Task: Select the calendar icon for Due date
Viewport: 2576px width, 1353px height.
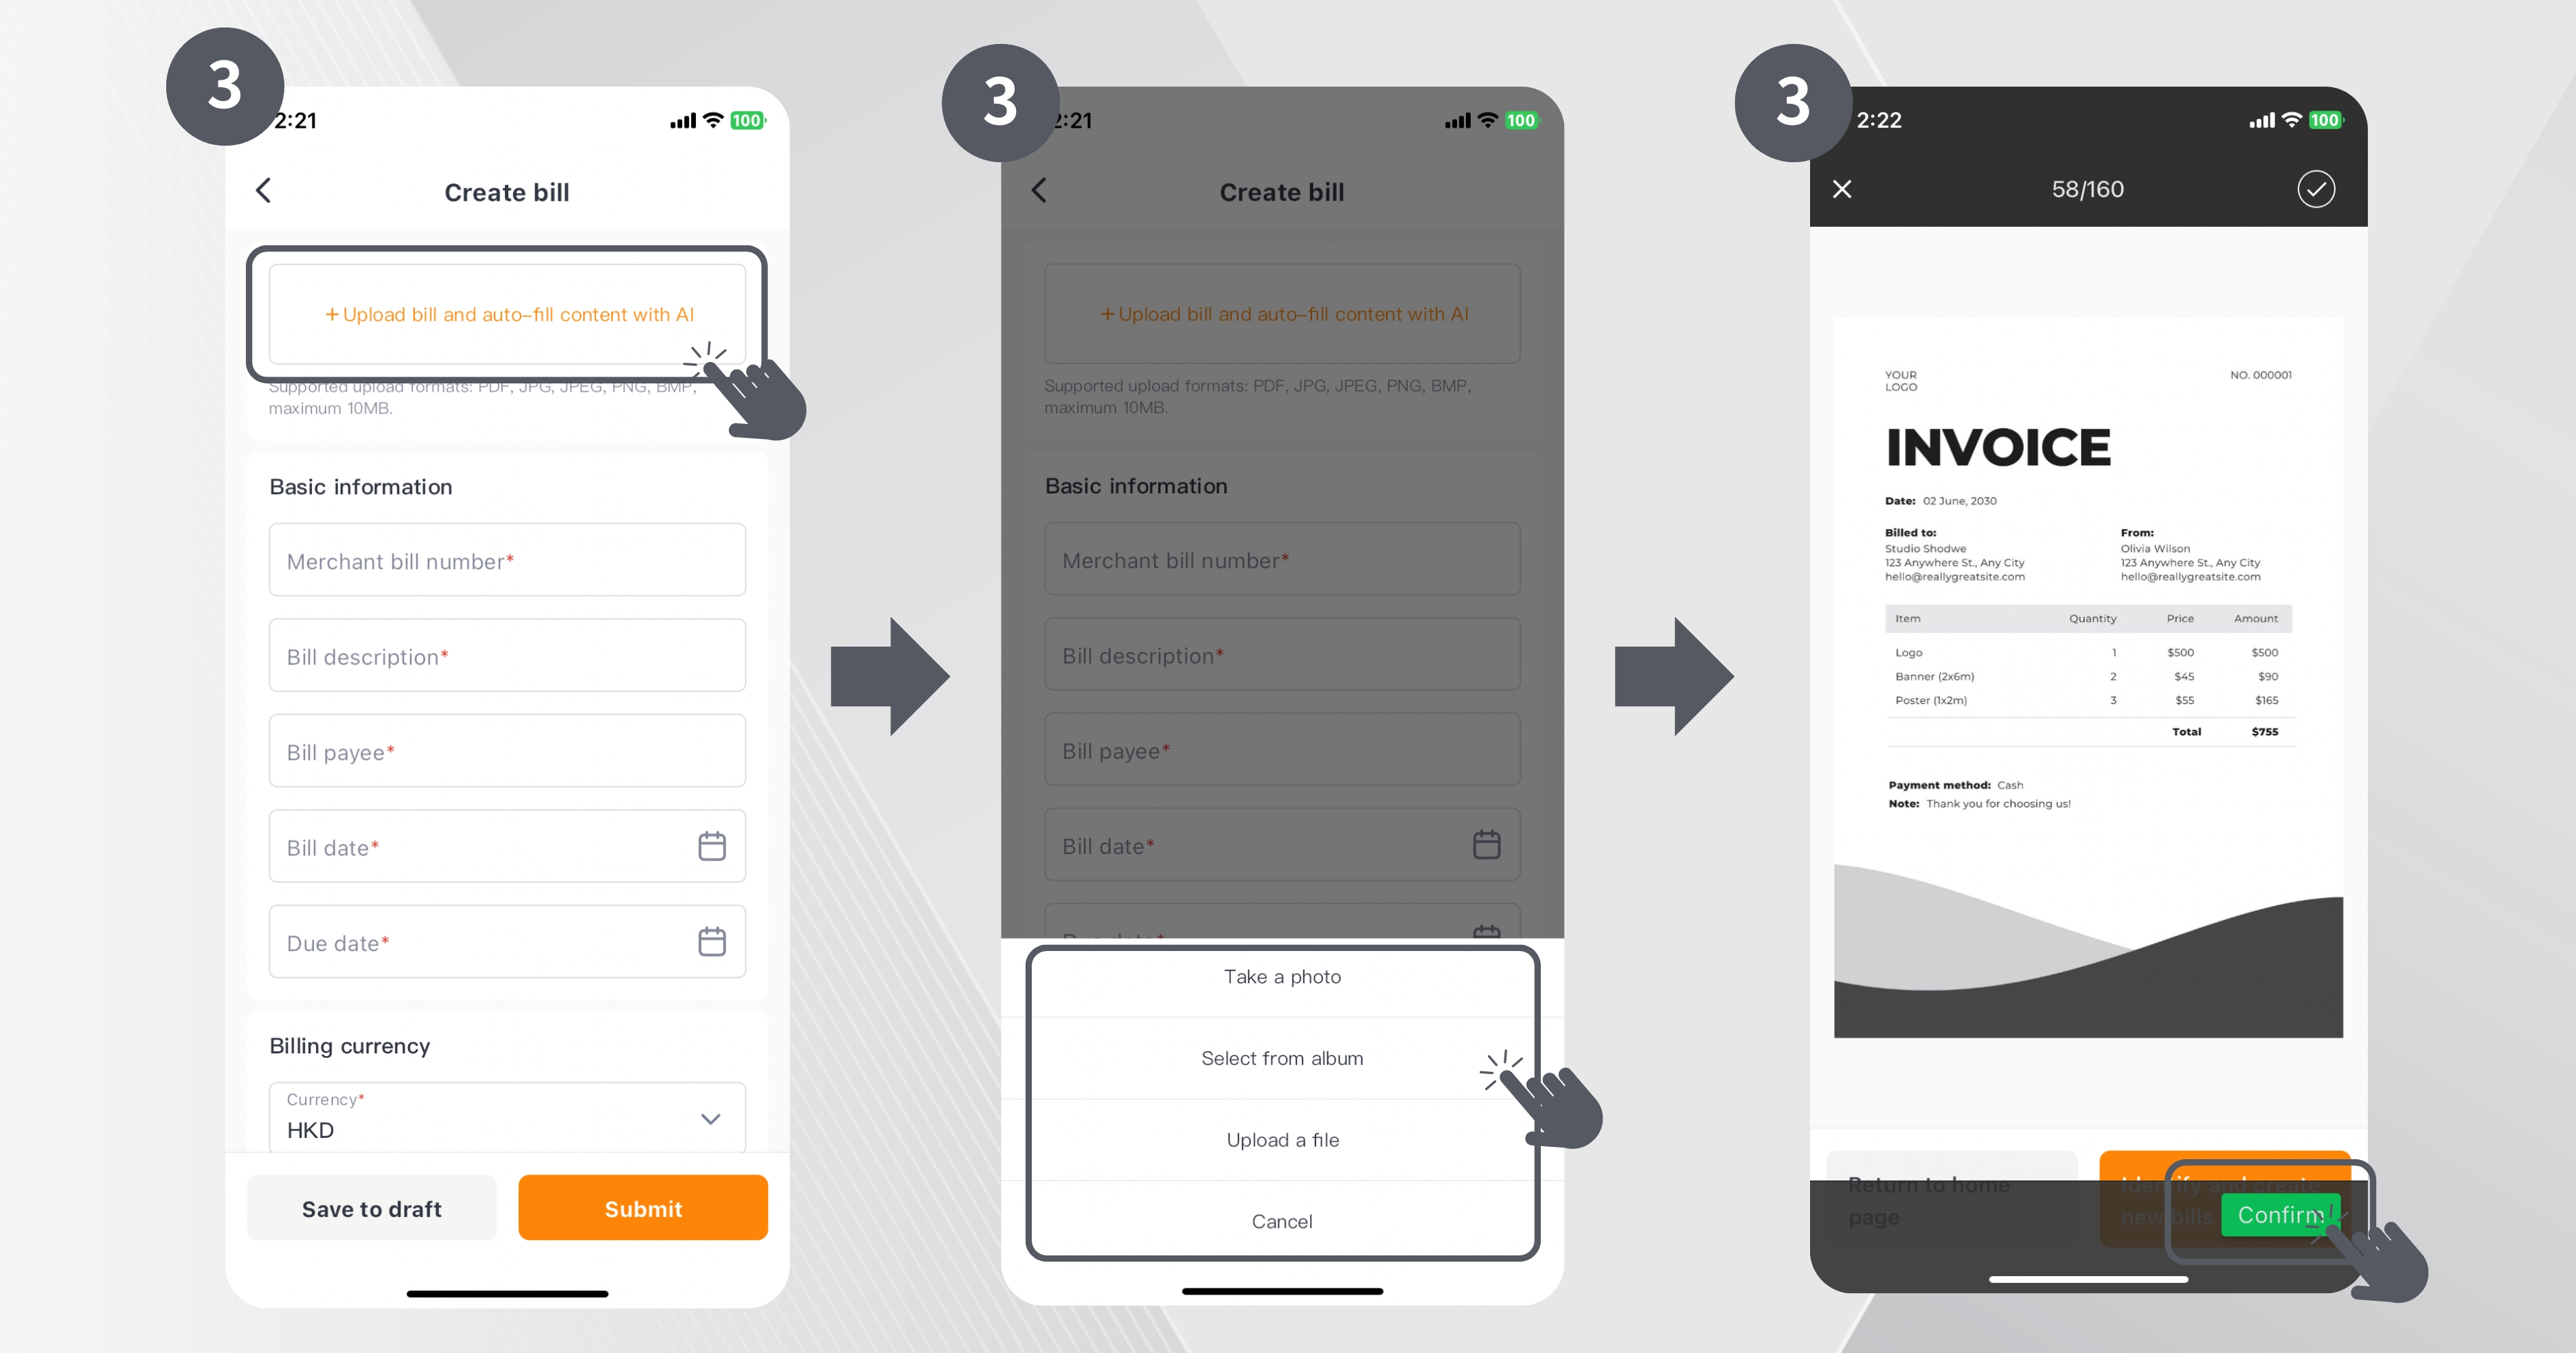Action: tap(712, 942)
